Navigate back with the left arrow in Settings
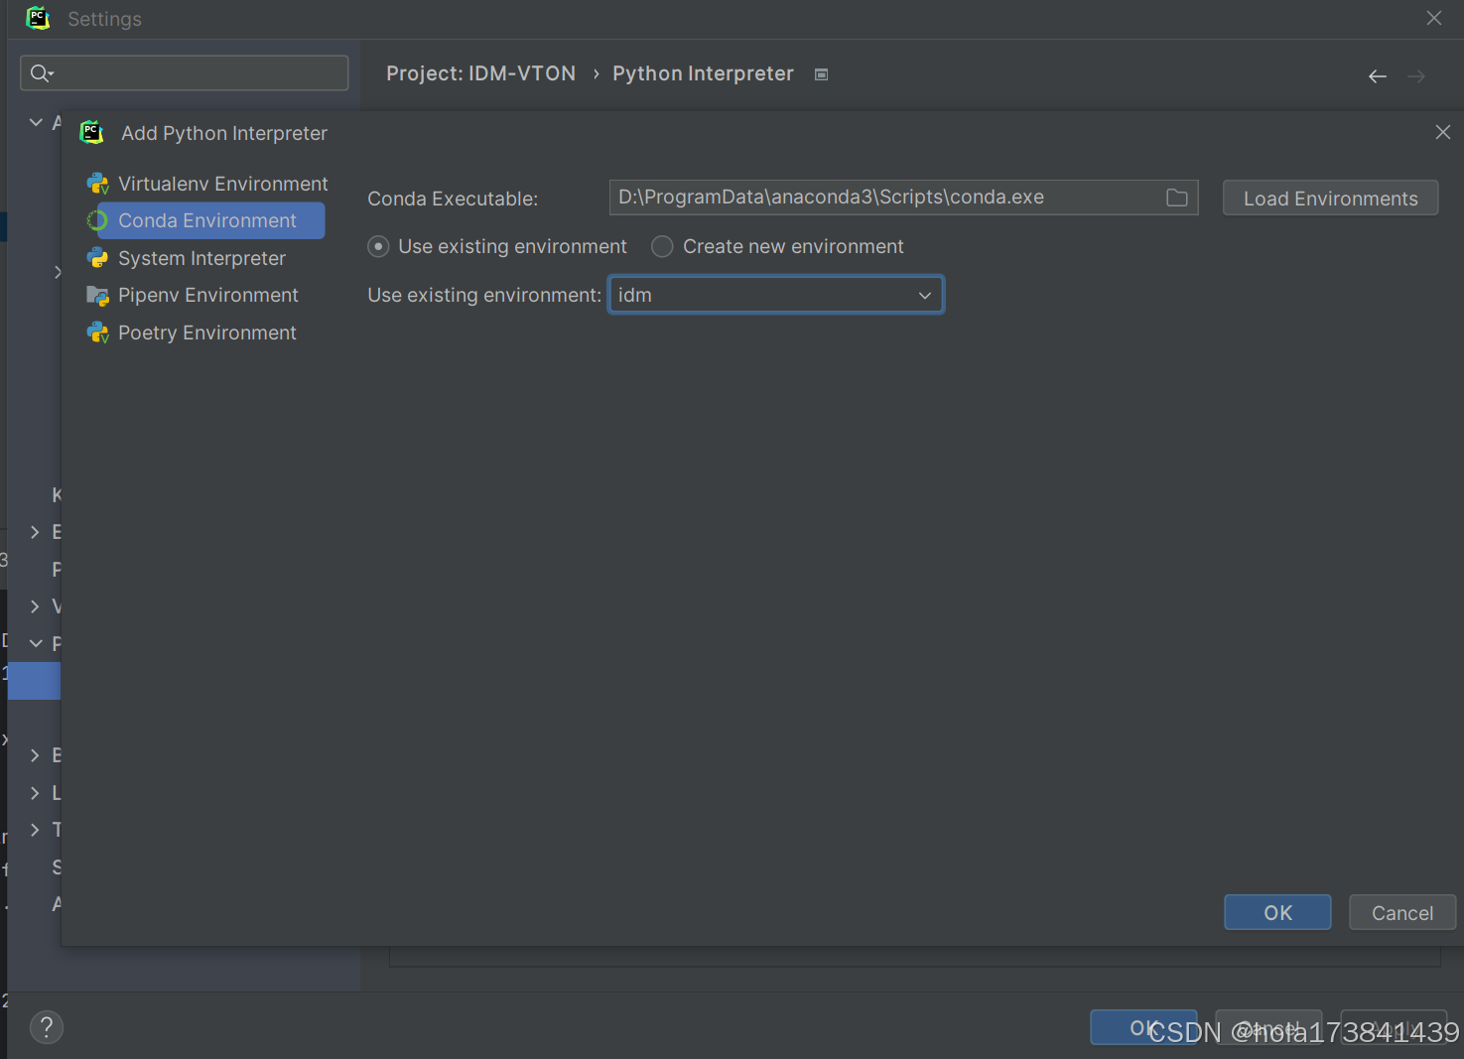 click(1378, 76)
